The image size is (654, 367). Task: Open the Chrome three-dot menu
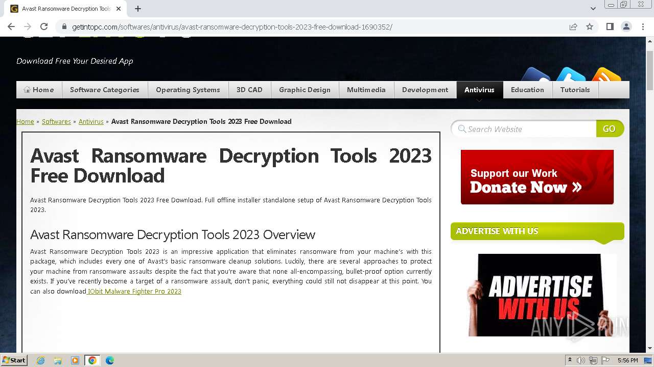pos(643,27)
